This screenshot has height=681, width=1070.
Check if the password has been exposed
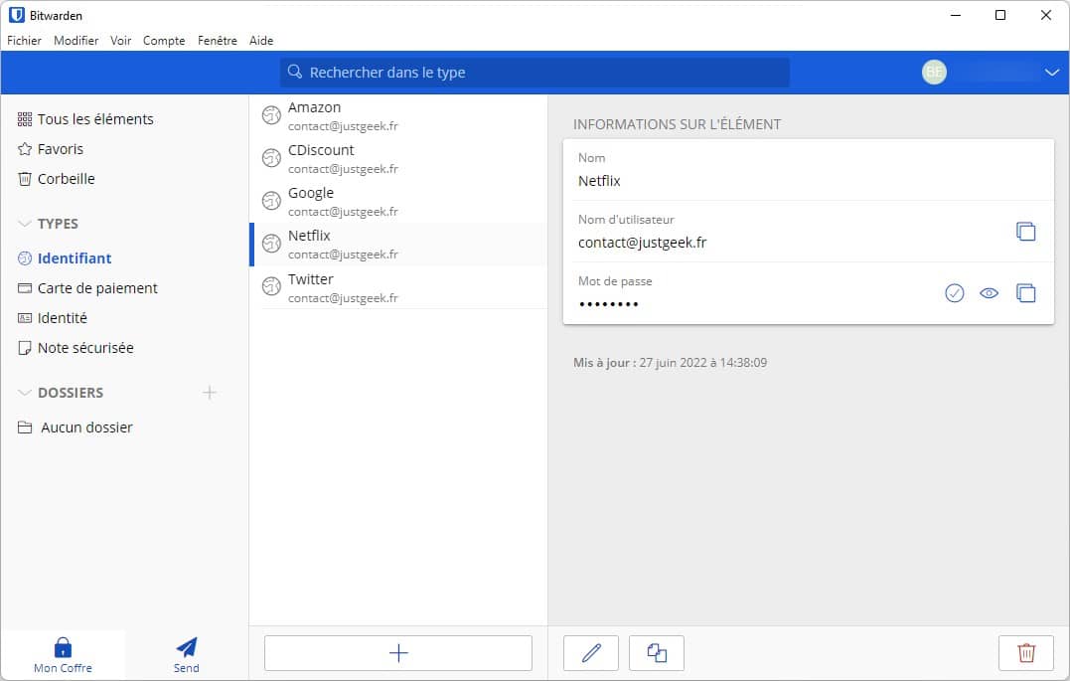[954, 293]
